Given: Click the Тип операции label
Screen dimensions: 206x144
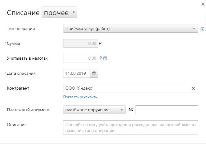Looking at the screenshot, I should (21, 29).
